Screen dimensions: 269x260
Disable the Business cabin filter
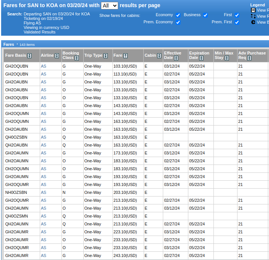pyautogui.click(x=205, y=15)
